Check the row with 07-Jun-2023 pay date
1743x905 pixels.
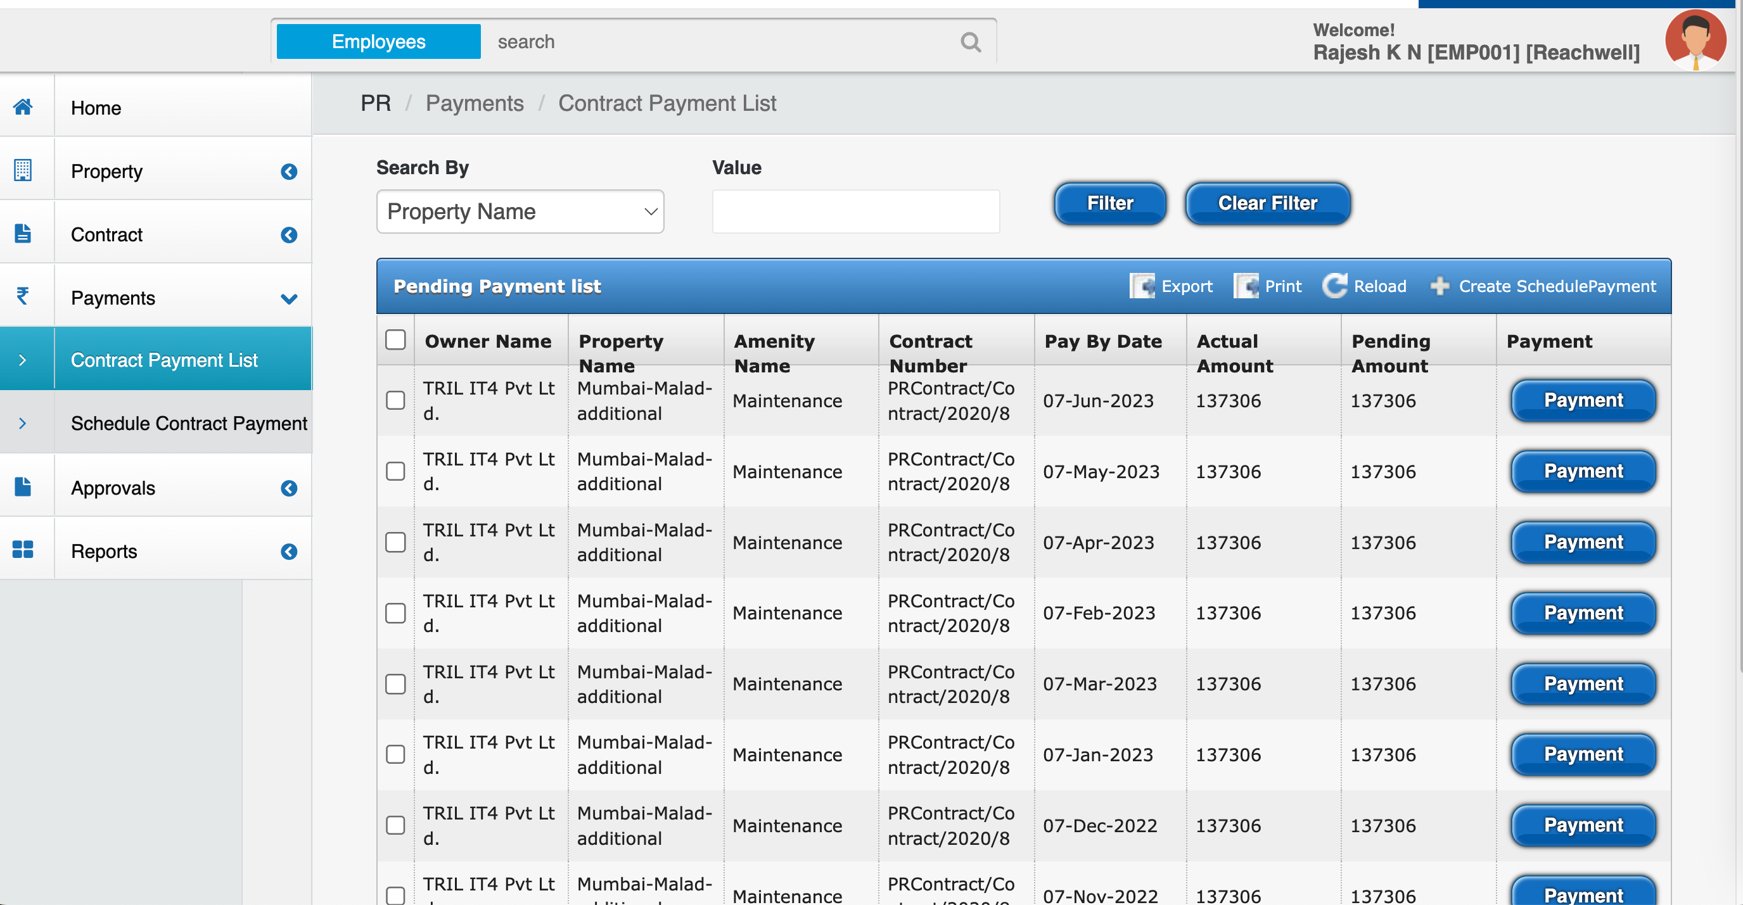(395, 400)
